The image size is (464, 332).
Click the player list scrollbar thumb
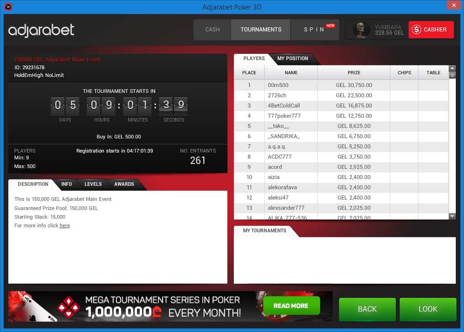click(x=452, y=75)
